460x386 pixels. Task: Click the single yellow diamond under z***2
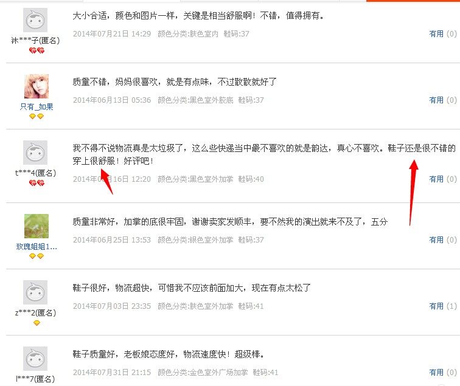click(37, 323)
